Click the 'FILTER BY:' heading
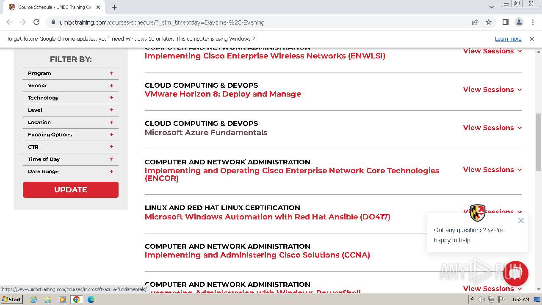The width and height of the screenshot is (542, 305). [71, 59]
